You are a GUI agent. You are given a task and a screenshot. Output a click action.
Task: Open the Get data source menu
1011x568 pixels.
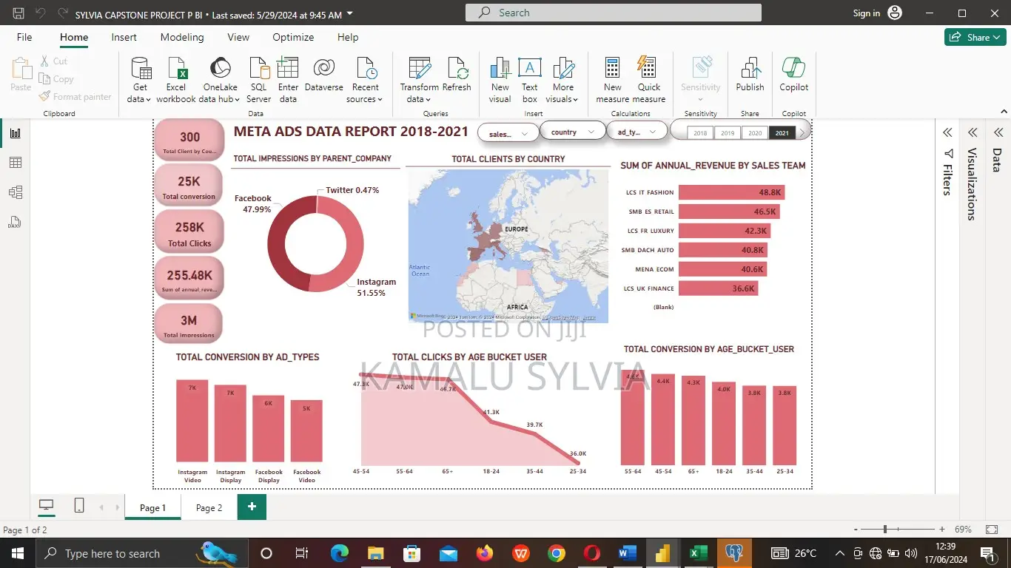coord(140,80)
